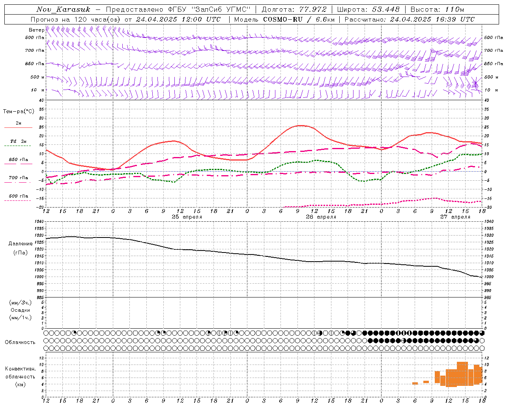
Task: Click the Высота: 110м value
Action: [x=437, y=9]
